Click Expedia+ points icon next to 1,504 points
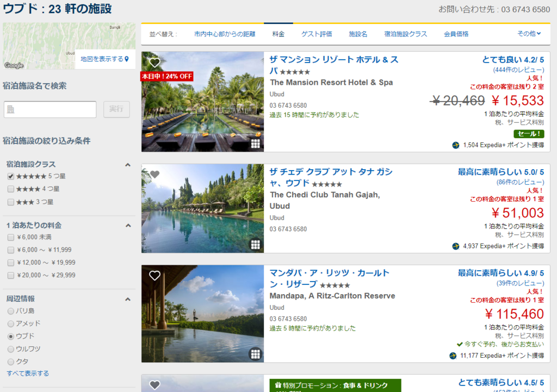 456,145
